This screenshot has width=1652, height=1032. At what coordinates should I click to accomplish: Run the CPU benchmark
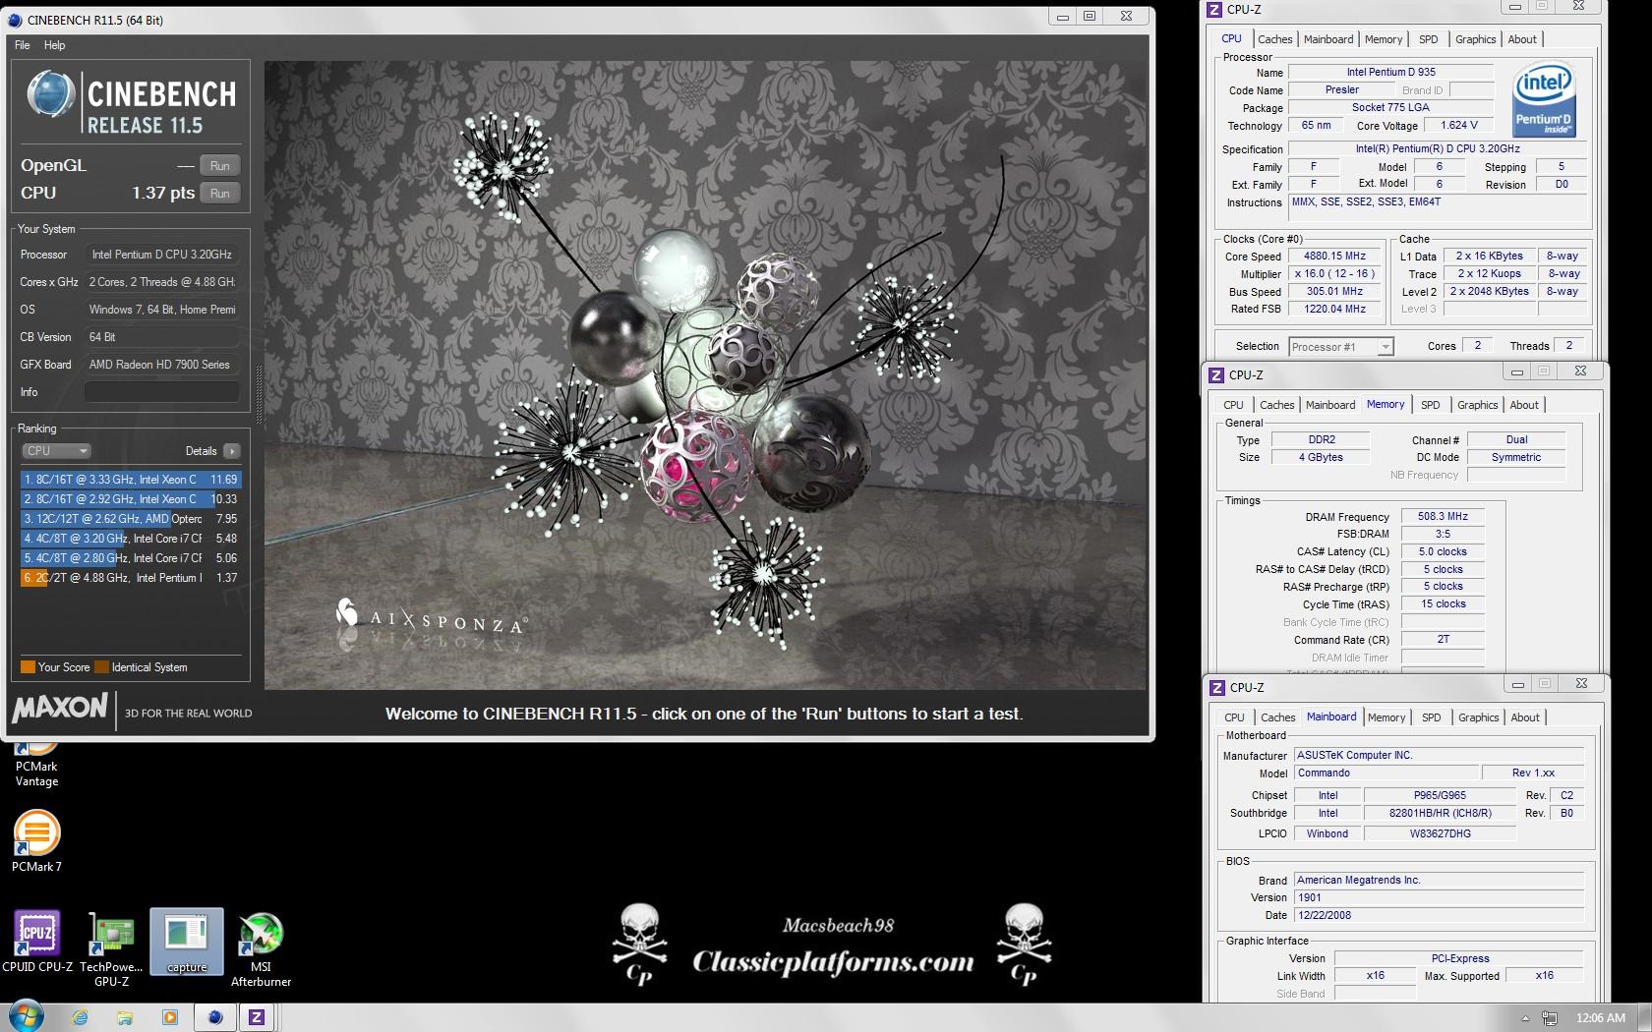tap(220, 194)
